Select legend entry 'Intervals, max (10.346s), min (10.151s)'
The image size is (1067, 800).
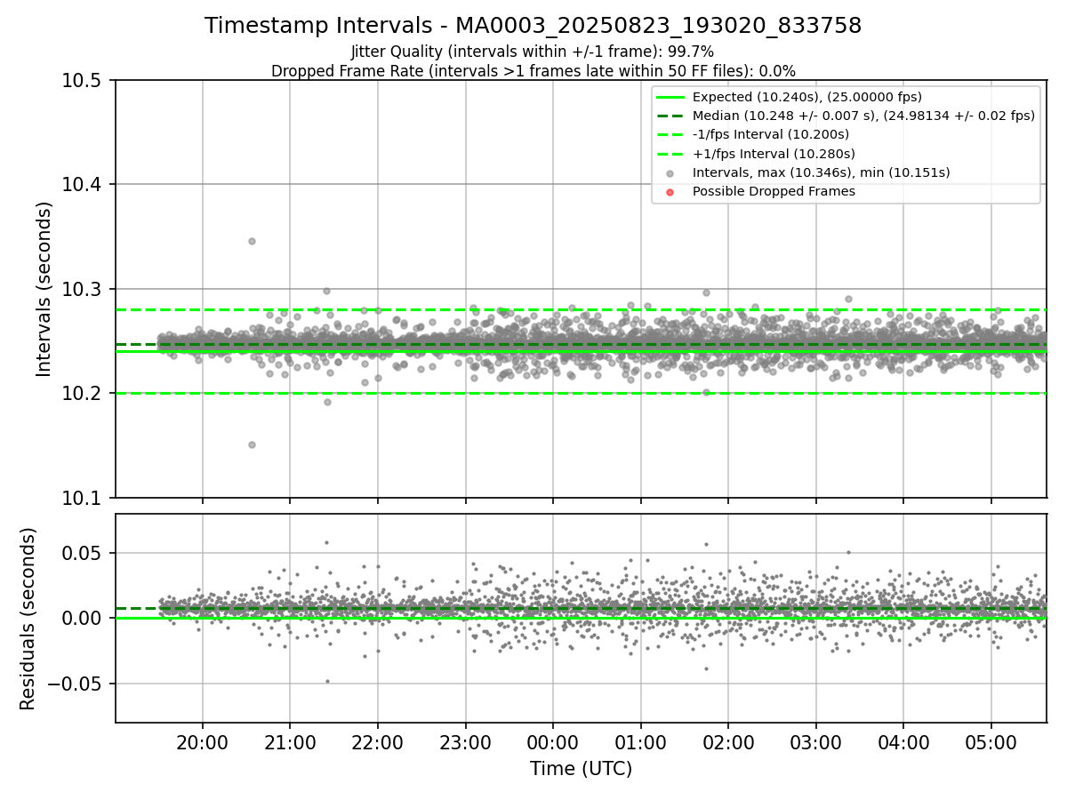pos(821,172)
